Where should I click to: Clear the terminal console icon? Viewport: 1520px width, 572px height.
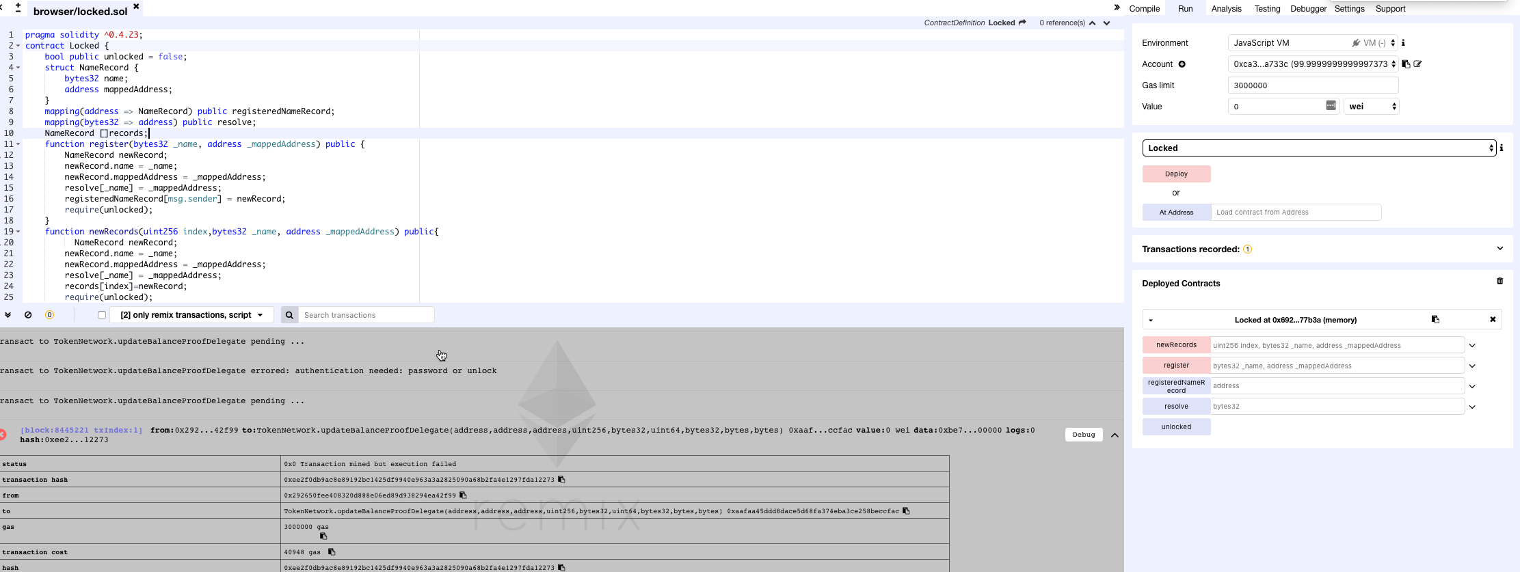pyautogui.click(x=28, y=315)
